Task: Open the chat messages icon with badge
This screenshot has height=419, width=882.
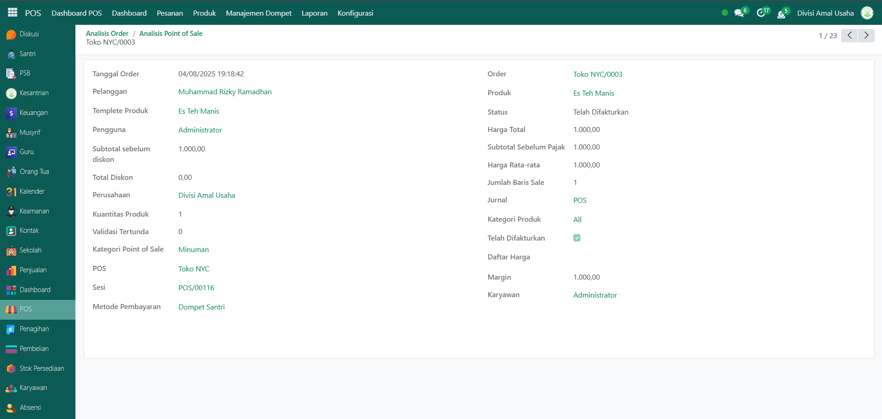Action: coord(739,13)
